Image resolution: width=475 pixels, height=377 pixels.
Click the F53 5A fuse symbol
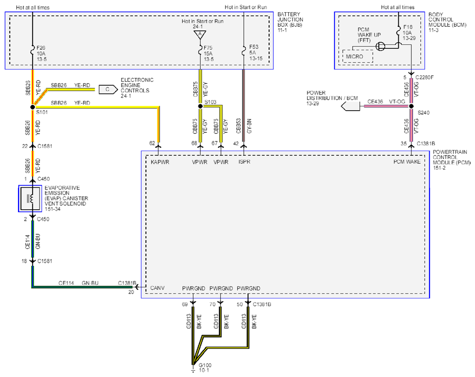(243, 50)
